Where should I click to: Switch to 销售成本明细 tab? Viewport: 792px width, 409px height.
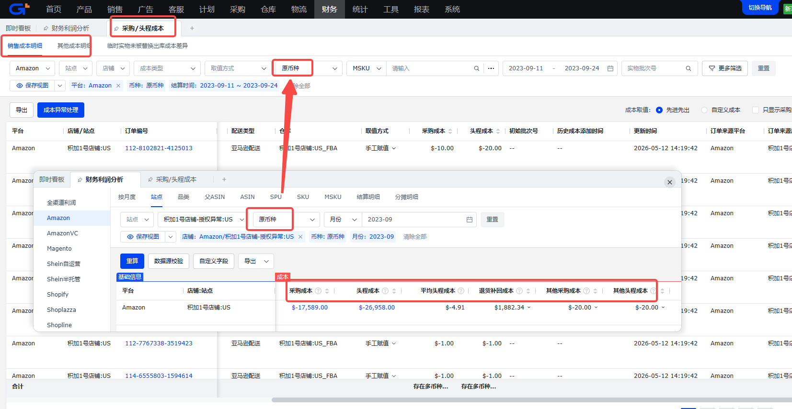pos(25,46)
